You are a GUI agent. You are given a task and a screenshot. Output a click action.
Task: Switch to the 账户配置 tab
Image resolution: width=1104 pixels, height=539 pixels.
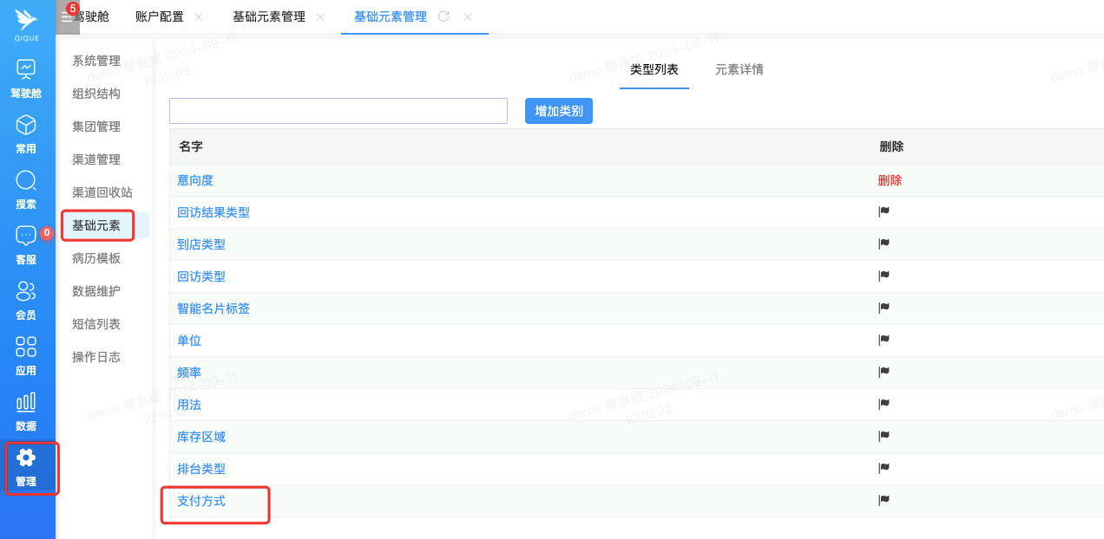(x=160, y=16)
